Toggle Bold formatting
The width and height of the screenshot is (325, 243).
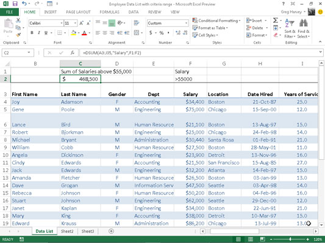(x=32, y=33)
